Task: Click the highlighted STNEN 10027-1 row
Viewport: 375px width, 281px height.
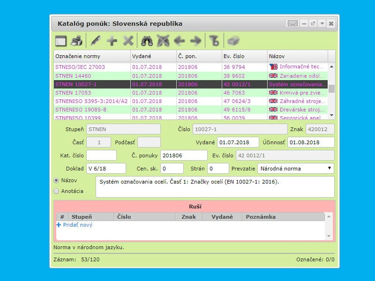Action: click(191, 84)
